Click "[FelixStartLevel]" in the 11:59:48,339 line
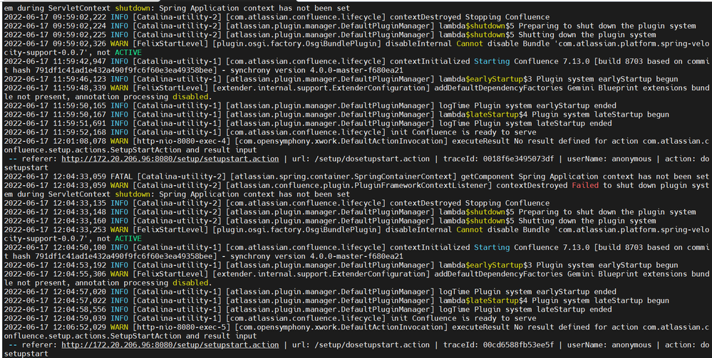This screenshot has width=712, height=358. click(170, 88)
